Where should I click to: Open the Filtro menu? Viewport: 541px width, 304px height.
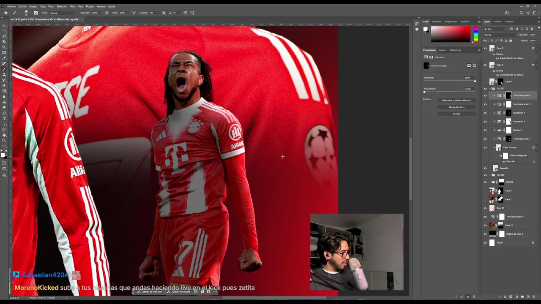click(x=72, y=6)
